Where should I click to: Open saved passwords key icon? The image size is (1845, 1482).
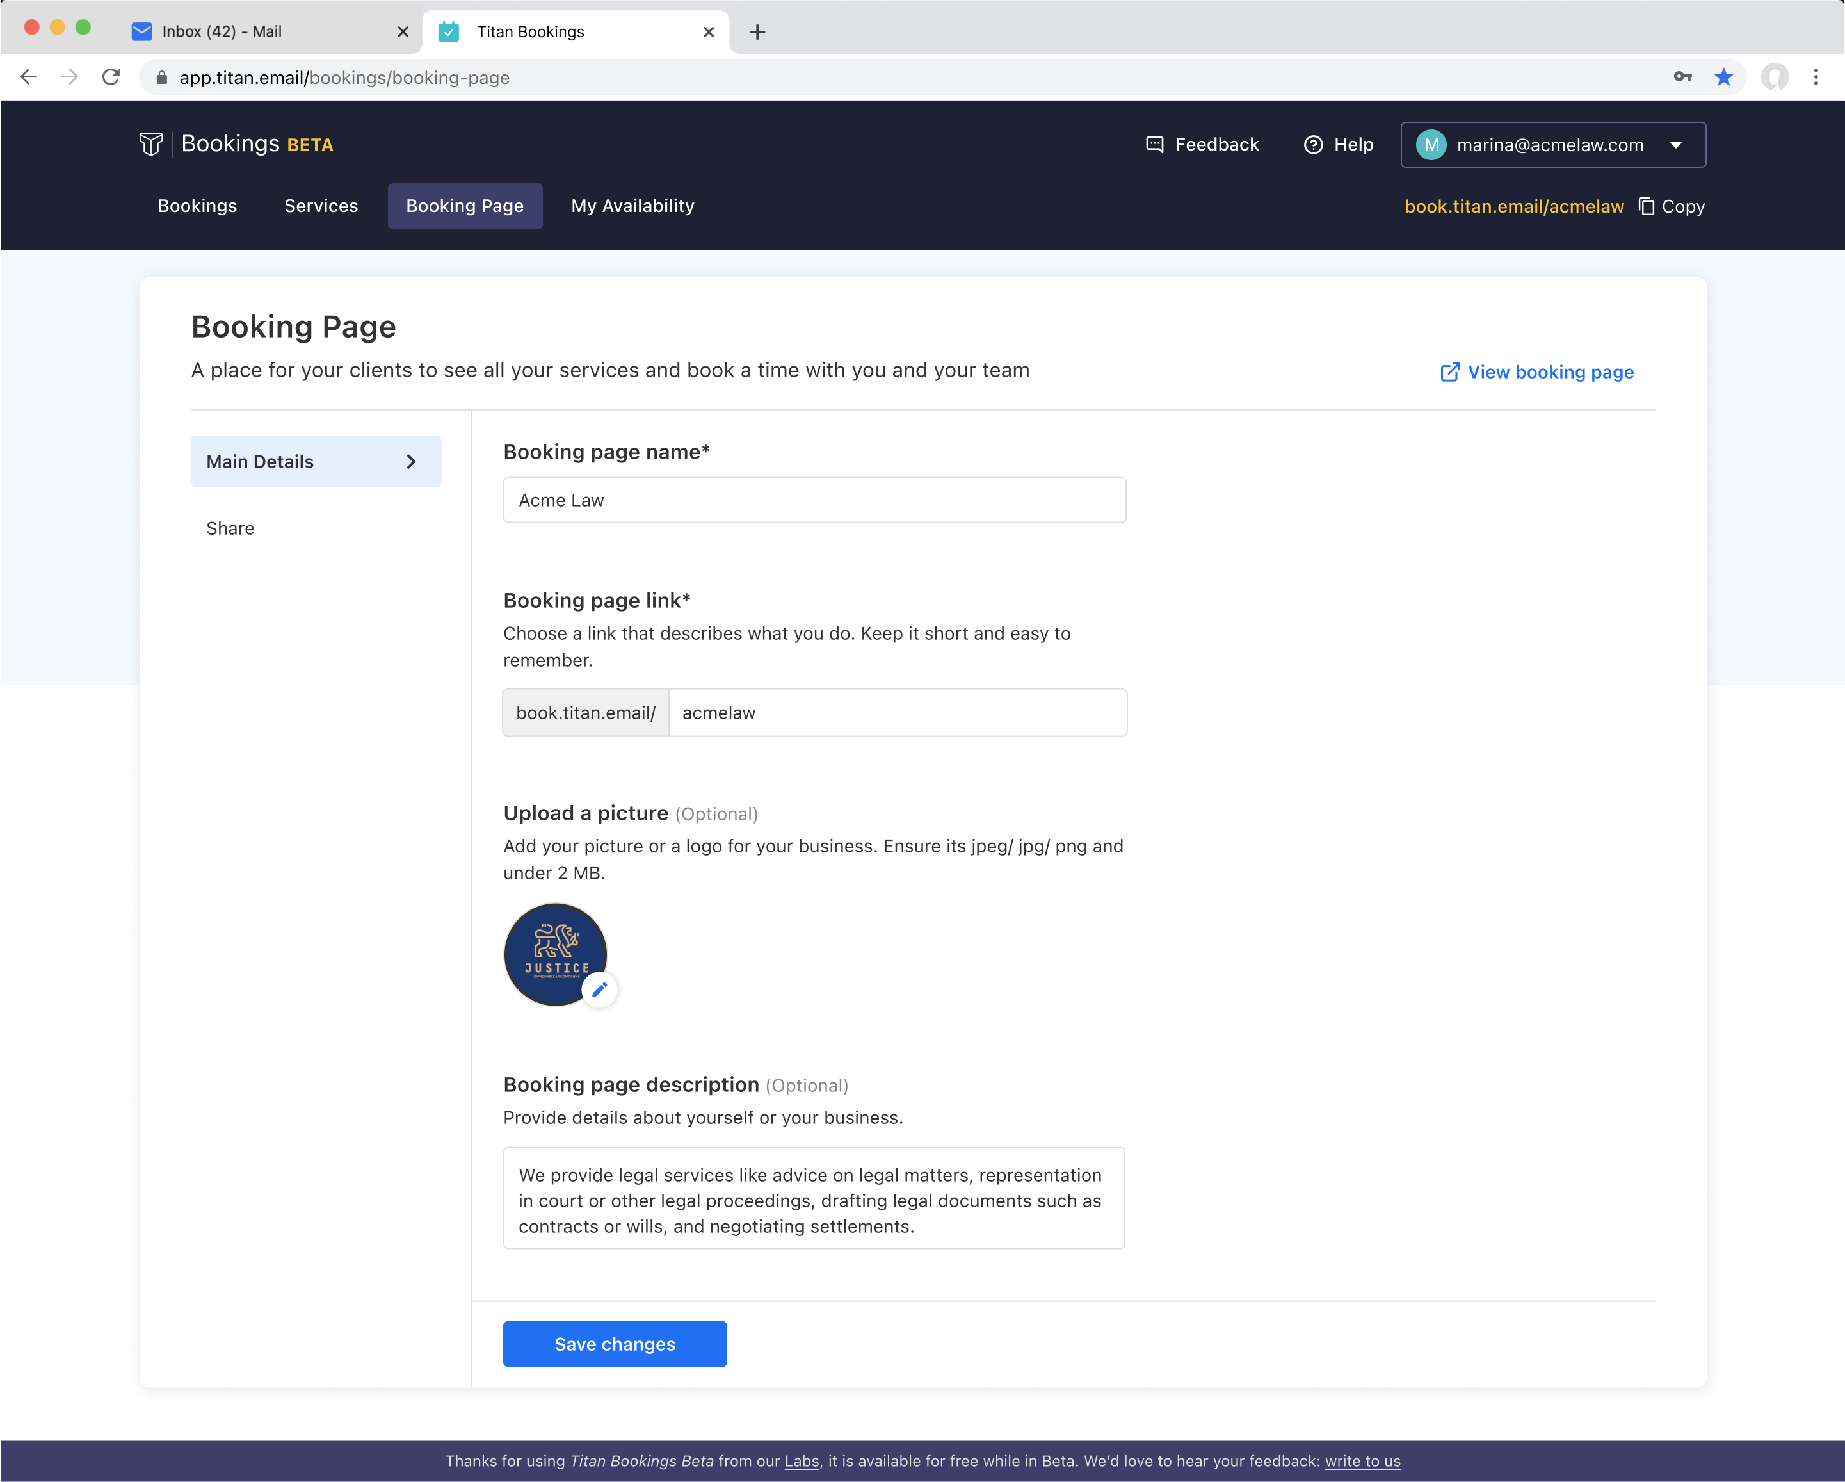point(1682,77)
